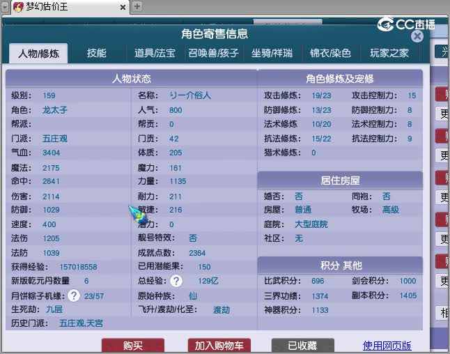The image size is (450, 354).
Task: Select 成就点数 value 2364
Action: click(197, 253)
